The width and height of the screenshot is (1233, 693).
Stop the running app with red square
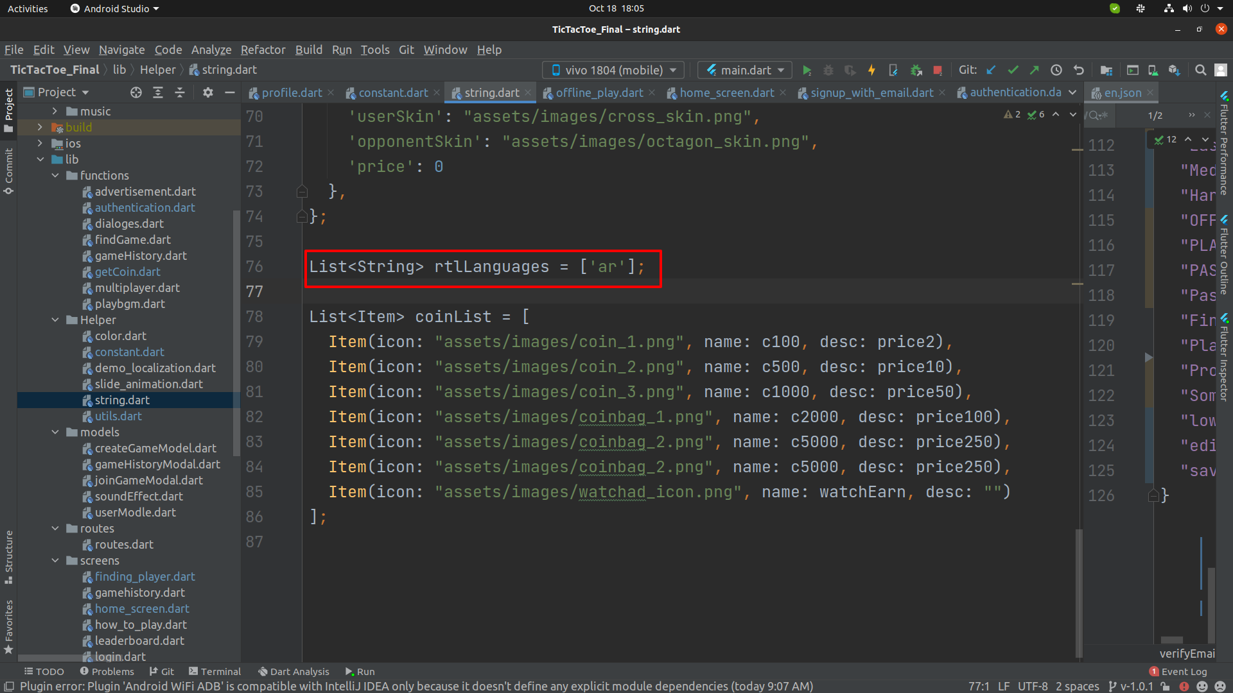click(x=938, y=71)
